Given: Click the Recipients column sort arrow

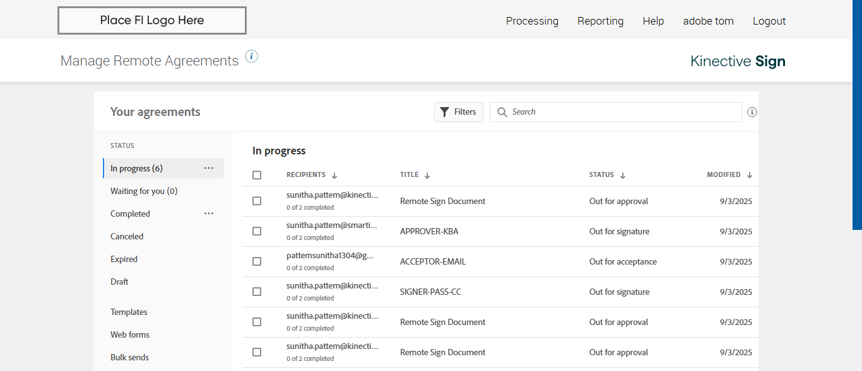Looking at the screenshot, I should click(x=334, y=176).
